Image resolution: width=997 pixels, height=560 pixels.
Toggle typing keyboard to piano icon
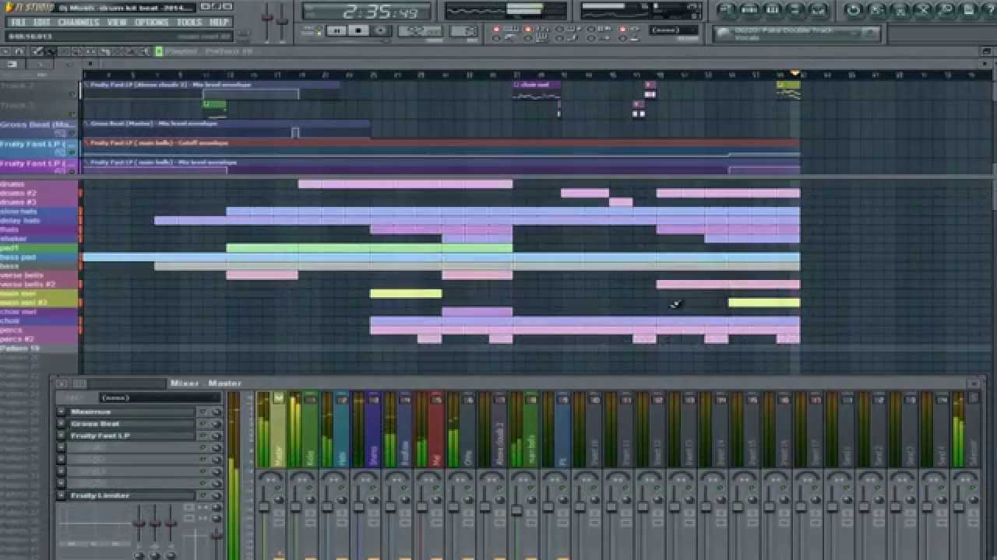point(510,30)
